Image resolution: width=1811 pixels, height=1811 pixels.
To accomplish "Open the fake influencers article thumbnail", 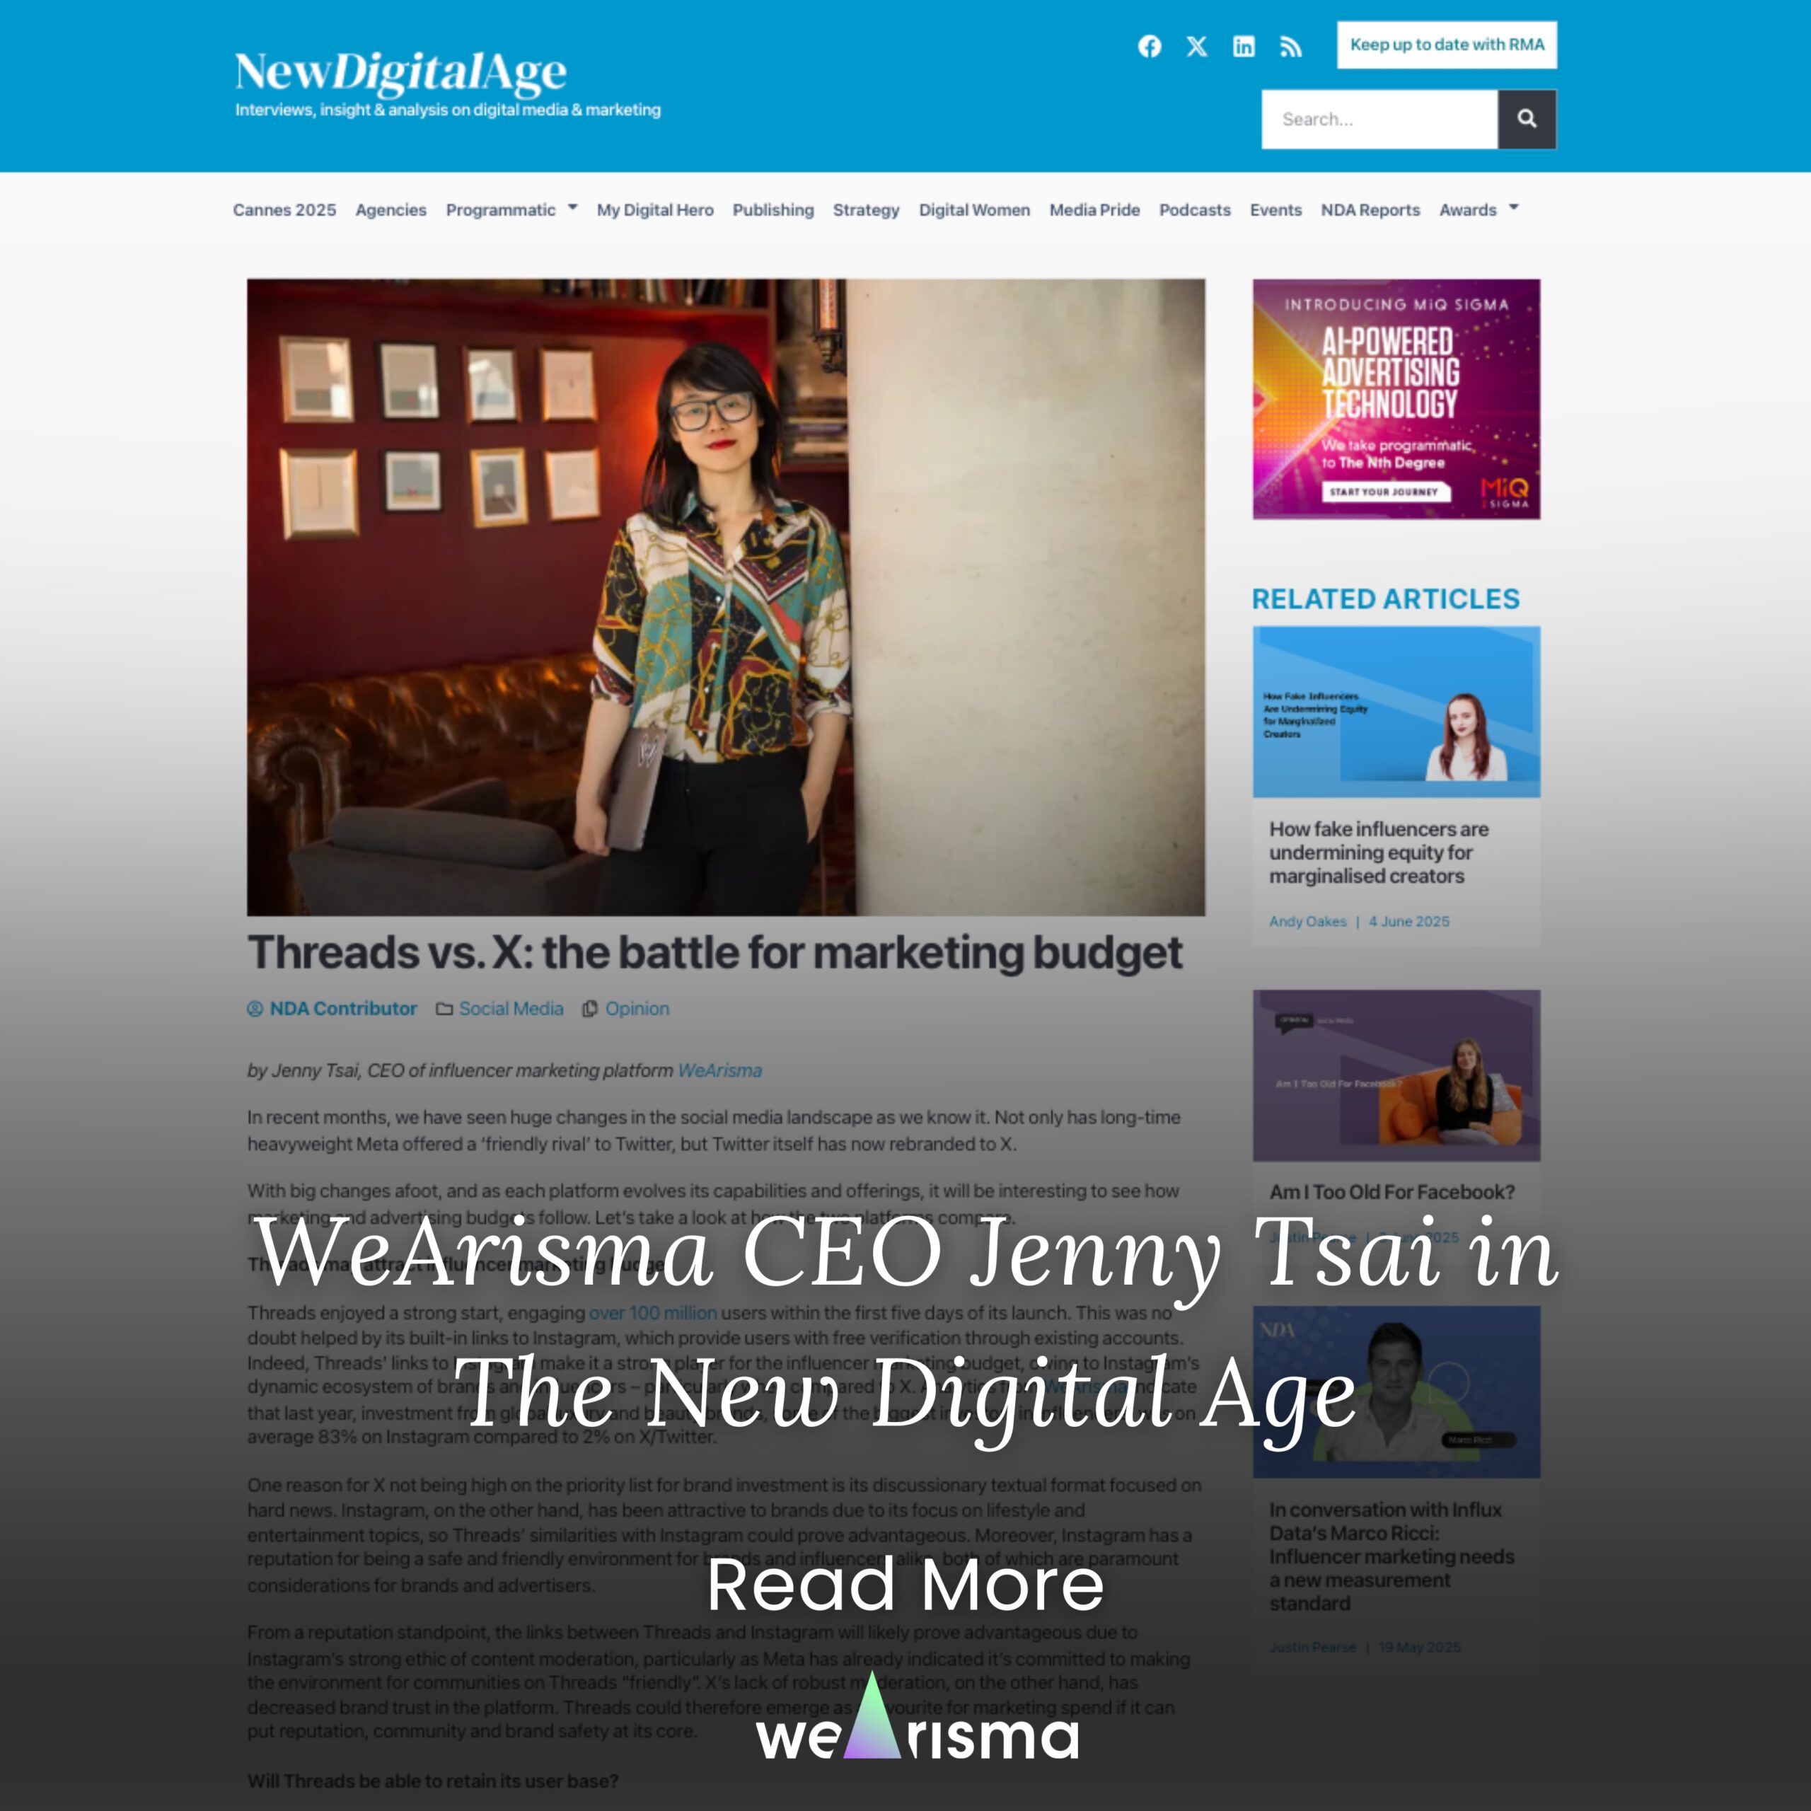I will pos(1396,712).
